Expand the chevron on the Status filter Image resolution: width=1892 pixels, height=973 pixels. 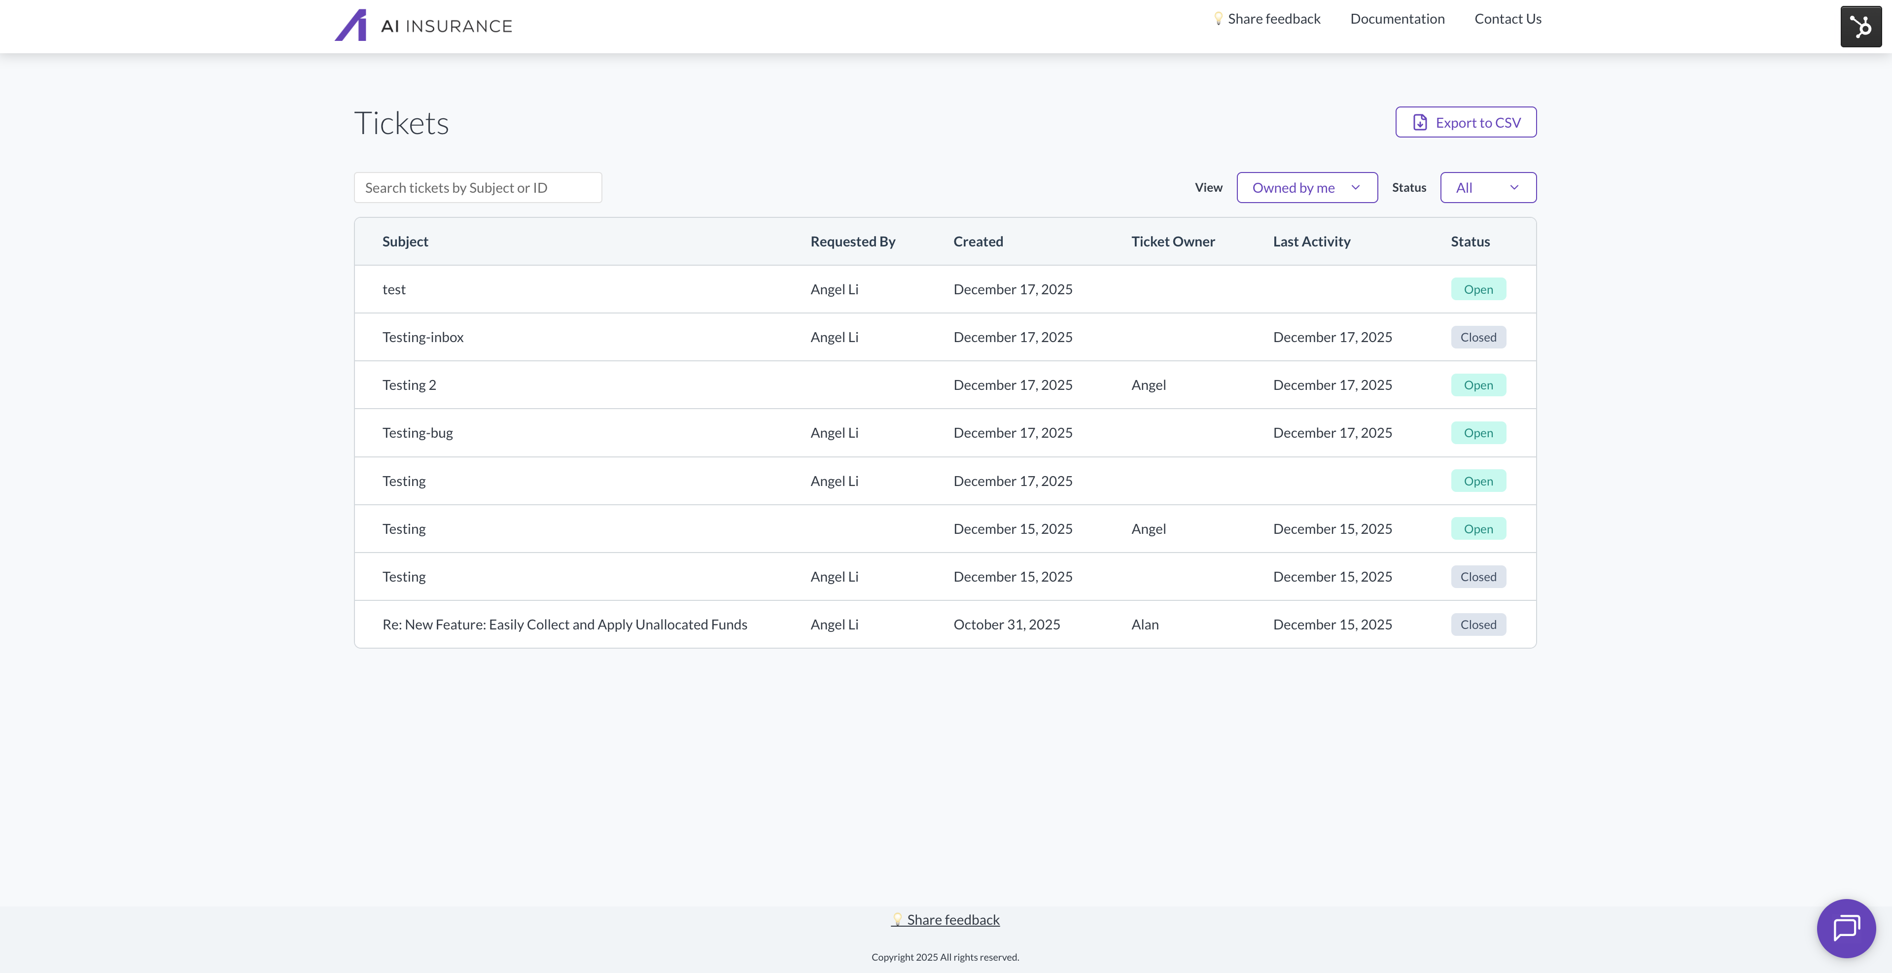tap(1514, 187)
